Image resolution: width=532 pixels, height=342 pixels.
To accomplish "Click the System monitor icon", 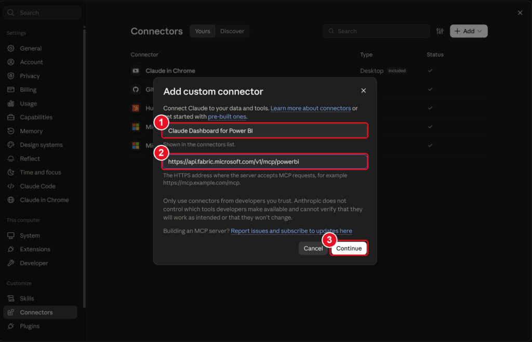I will click(x=11, y=235).
